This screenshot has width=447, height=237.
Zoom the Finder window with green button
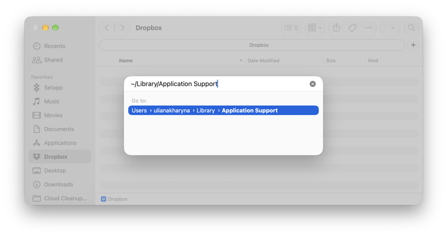coord(56,28)
